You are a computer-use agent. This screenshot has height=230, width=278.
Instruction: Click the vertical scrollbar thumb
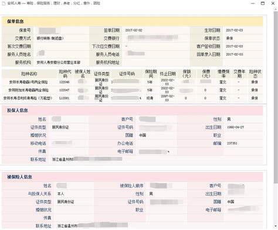coord(276,98)
